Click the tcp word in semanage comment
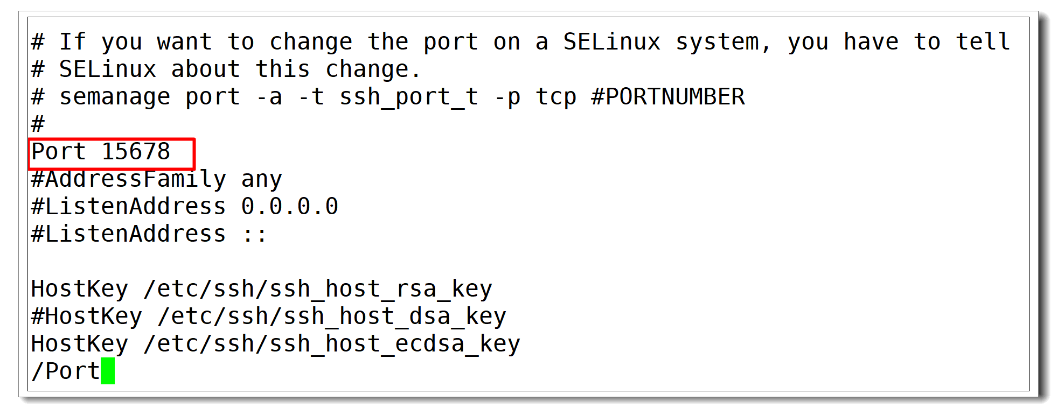1057x408 pixels. point(556,97)
